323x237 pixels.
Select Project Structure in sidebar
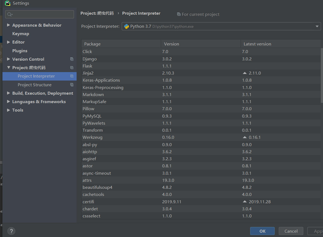coord(40,85)
